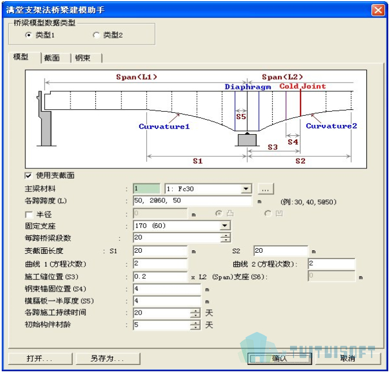Click the 每跨桥梁段数 value field
Screen dimensions: 390x373
point(177,238)
